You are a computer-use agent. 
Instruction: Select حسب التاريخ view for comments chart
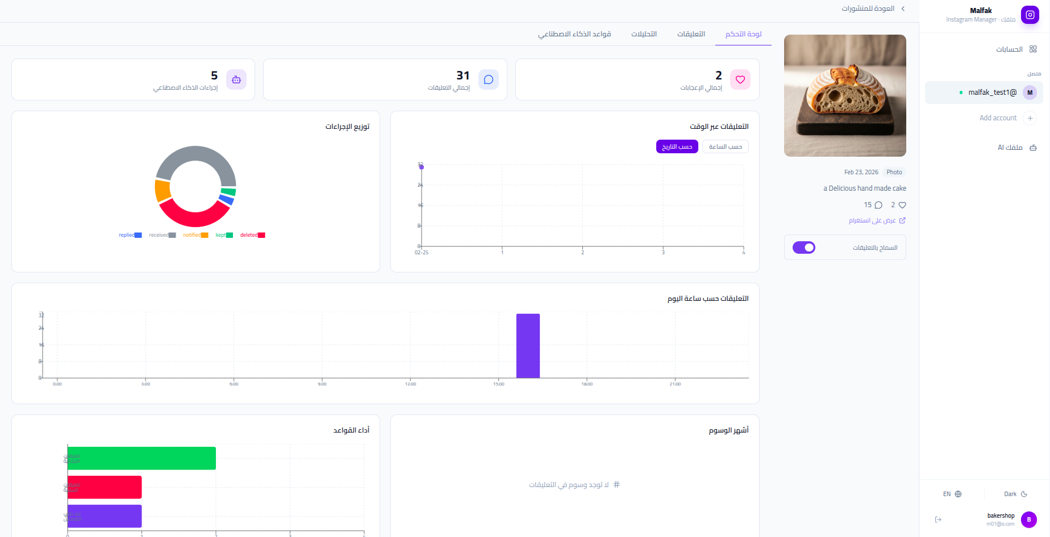677,146
